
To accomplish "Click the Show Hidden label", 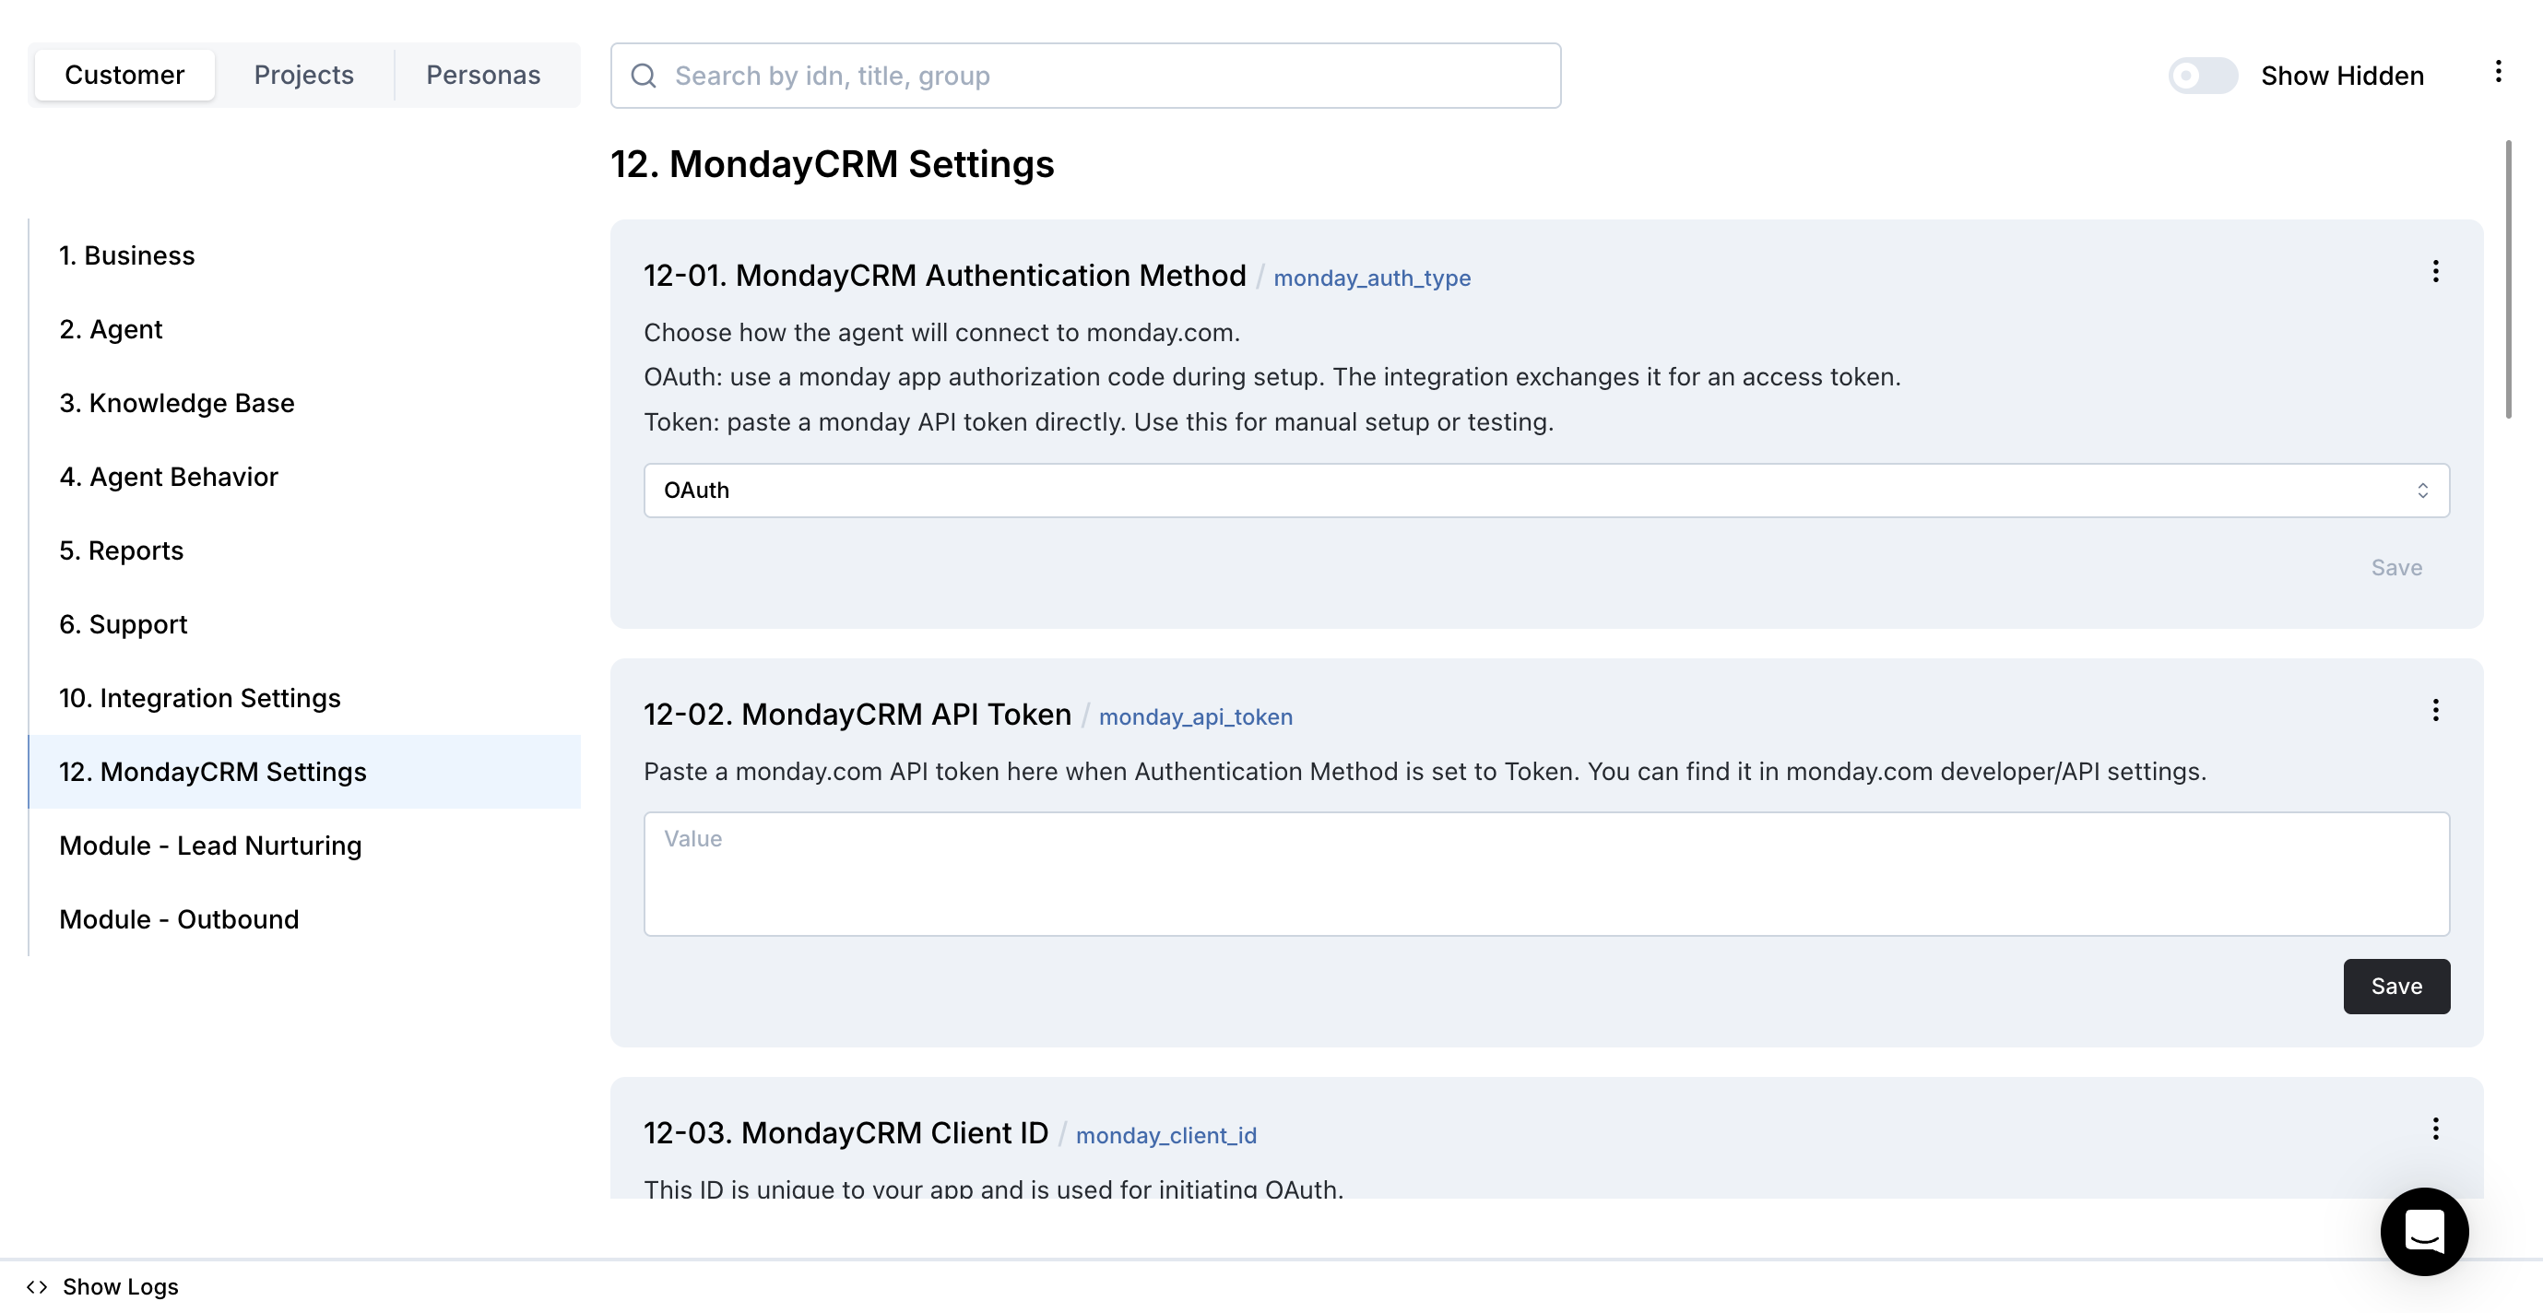I will [2342, 76].
